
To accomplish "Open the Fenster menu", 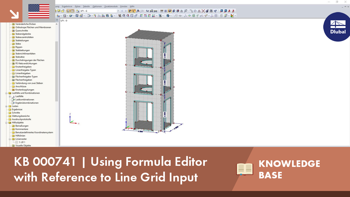I will pos(124,6).
